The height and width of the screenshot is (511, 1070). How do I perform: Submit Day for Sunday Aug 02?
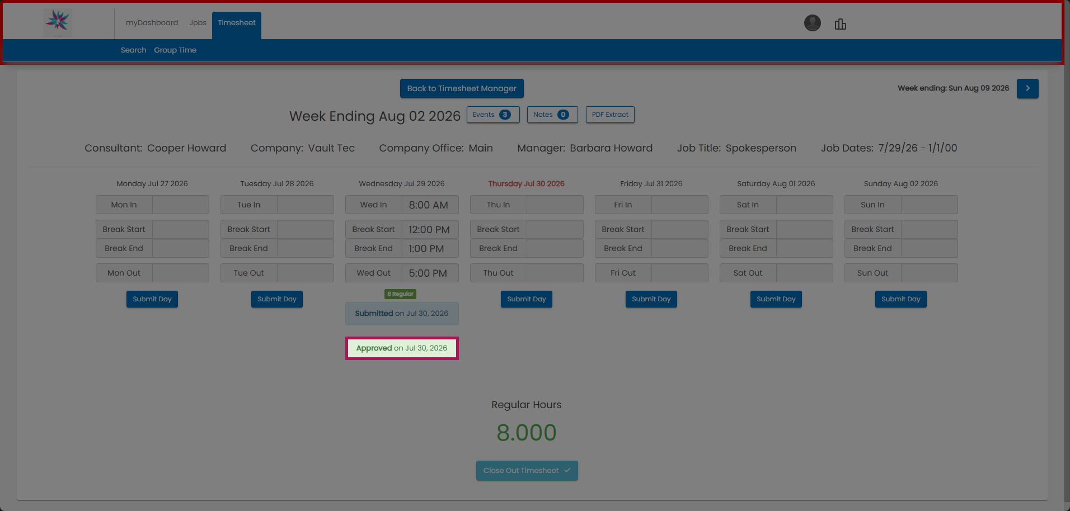[x=901, y=299]
